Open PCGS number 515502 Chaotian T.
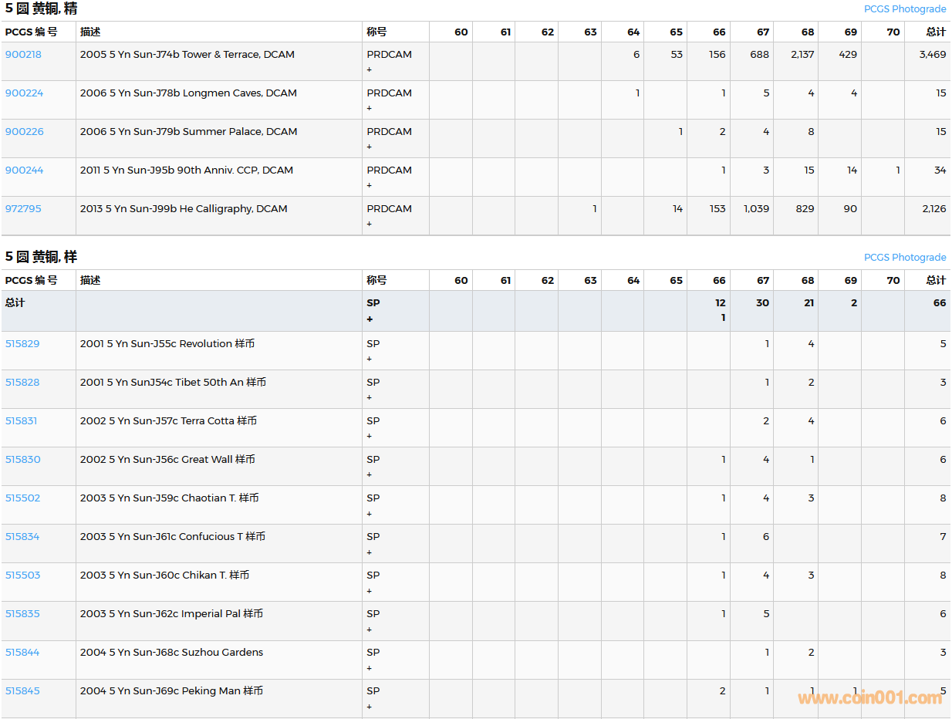 (22, 498)
